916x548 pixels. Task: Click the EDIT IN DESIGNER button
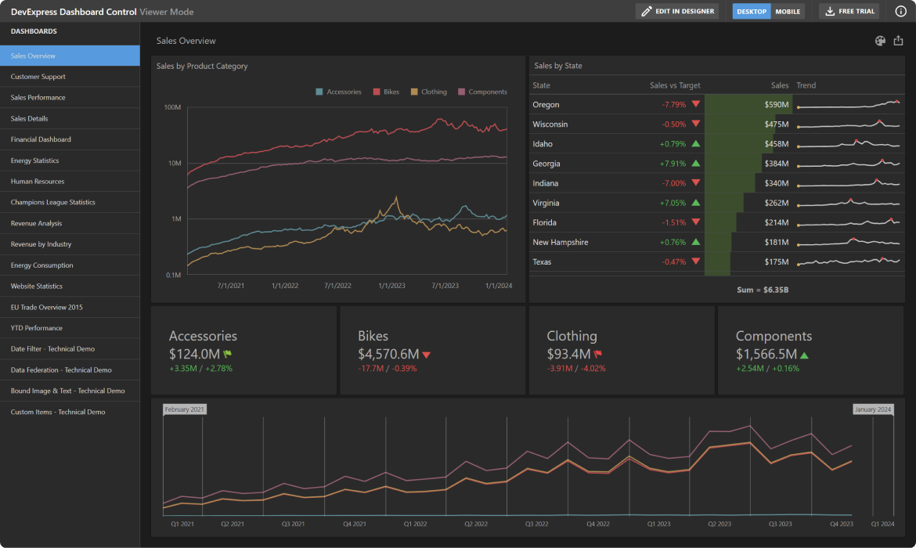pyautogui.click(x=676, y=11)
